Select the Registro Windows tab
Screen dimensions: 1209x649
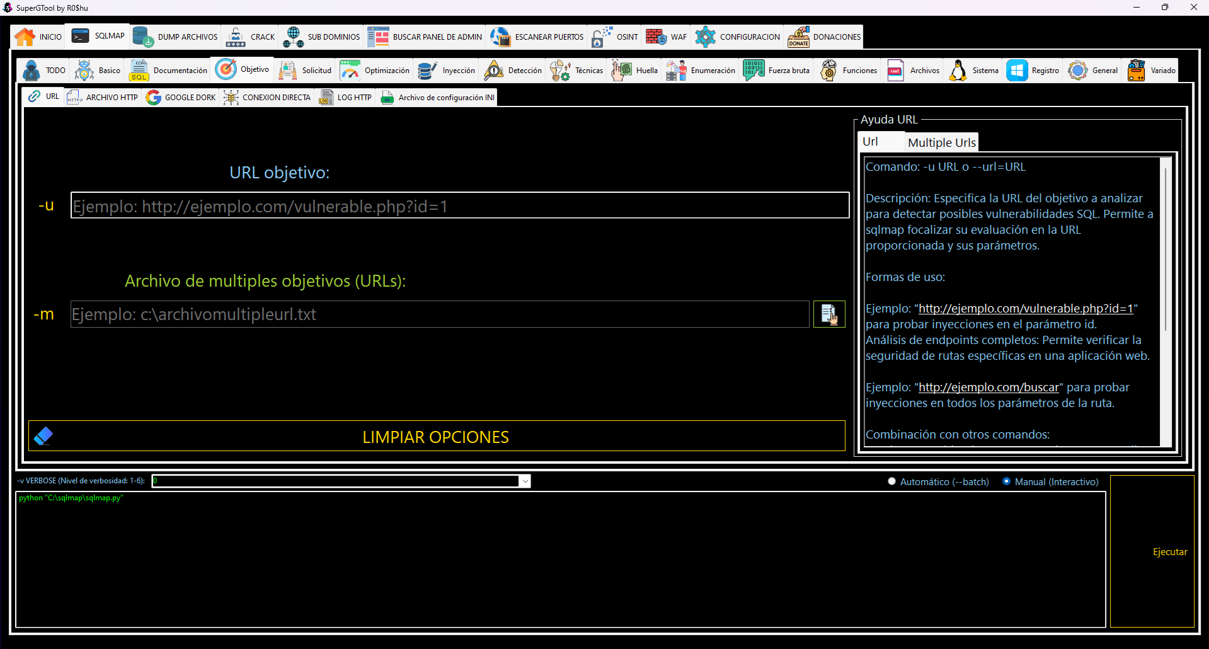tap(1033, 71)
